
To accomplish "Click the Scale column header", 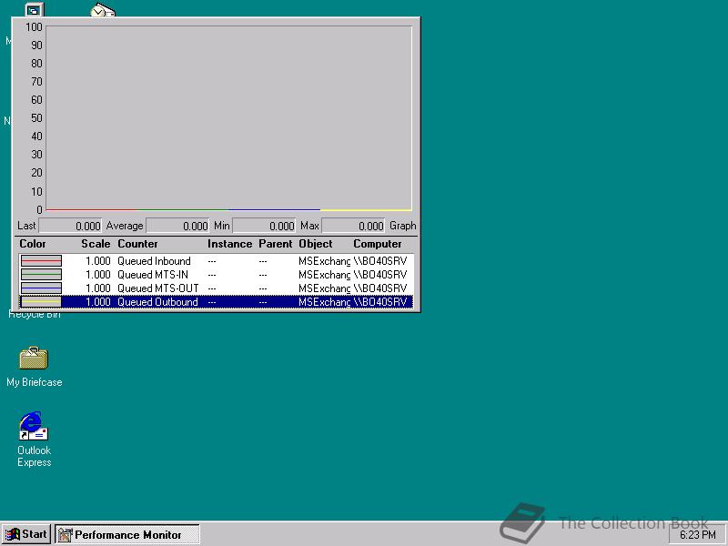I will tap(96, 244).
